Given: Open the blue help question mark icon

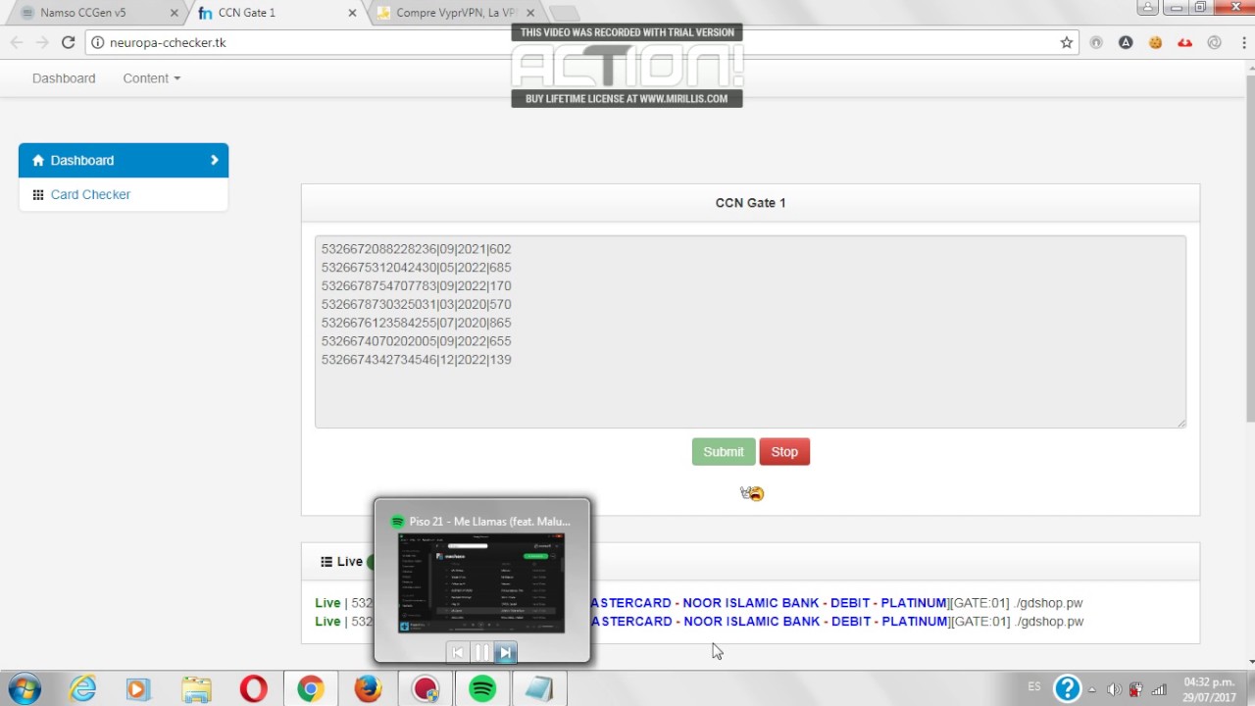Looking at the screenshot, I should click(1067, 688).
